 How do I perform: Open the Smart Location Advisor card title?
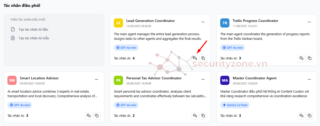(39, 78)
